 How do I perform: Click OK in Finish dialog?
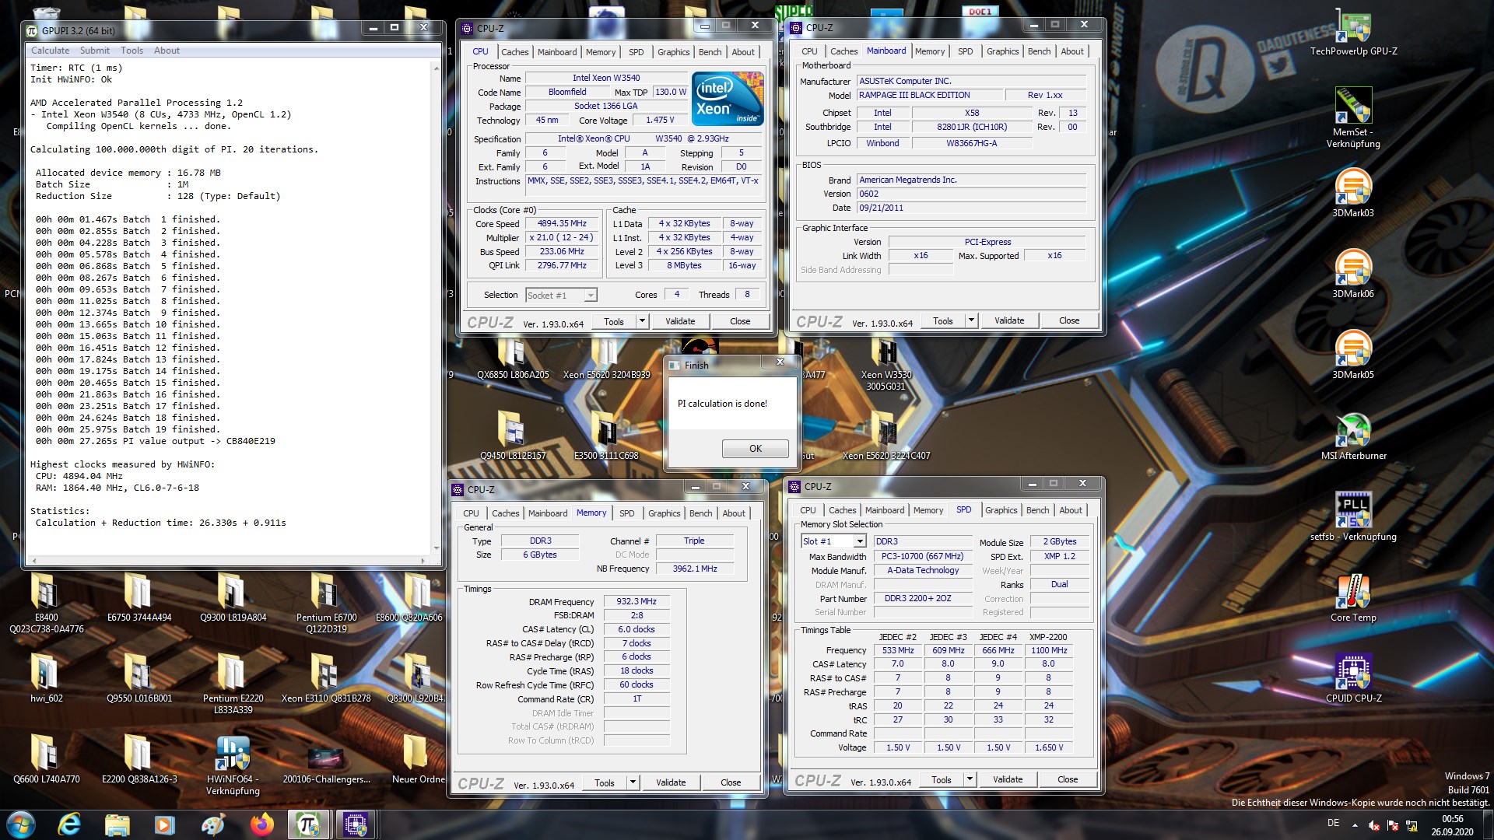[x=755, y=449]
